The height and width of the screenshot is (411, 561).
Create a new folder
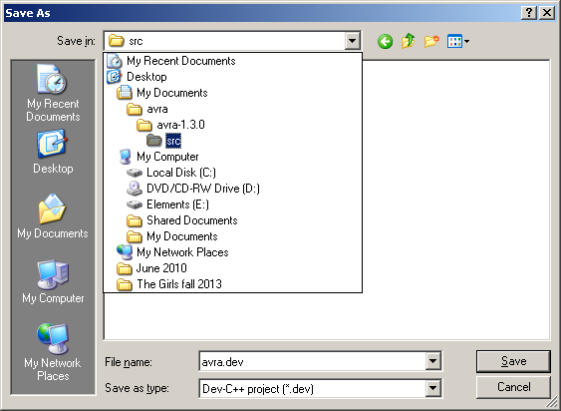click(x=431, y=41)
